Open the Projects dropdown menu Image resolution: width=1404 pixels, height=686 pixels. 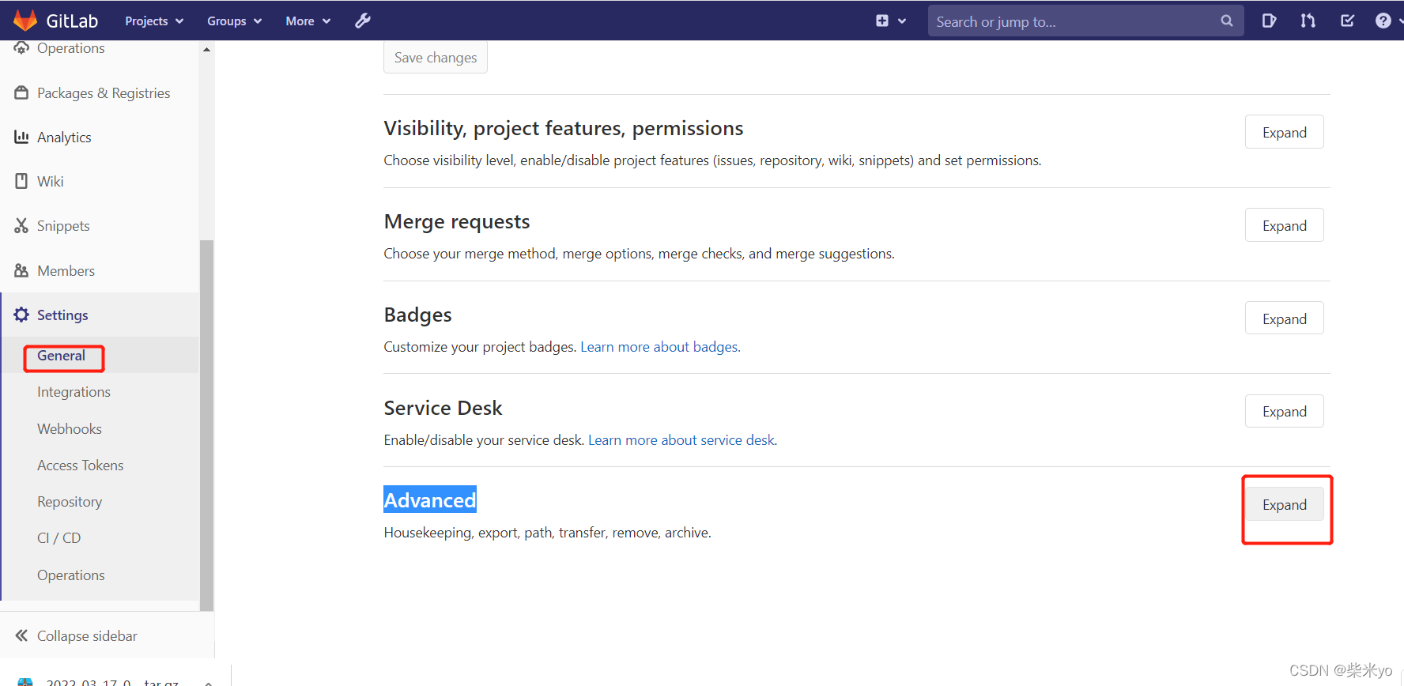tap(154, 21)
